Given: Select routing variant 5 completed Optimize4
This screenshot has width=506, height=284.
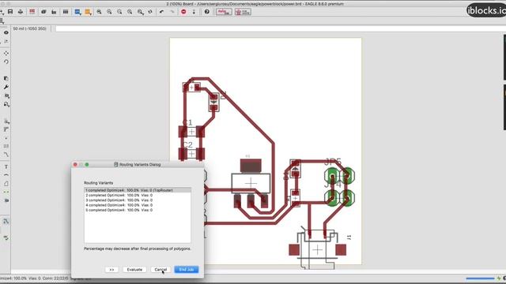Looking at the screenshot, I should click(138, 210).
